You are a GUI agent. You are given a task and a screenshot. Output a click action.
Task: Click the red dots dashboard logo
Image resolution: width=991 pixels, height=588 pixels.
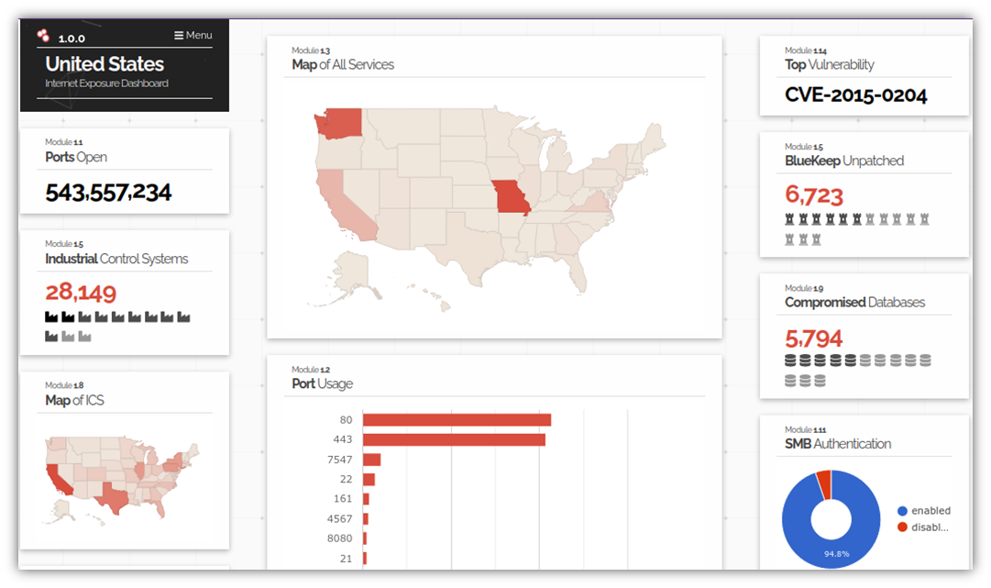pyautogui.click(x=43, y=36)
